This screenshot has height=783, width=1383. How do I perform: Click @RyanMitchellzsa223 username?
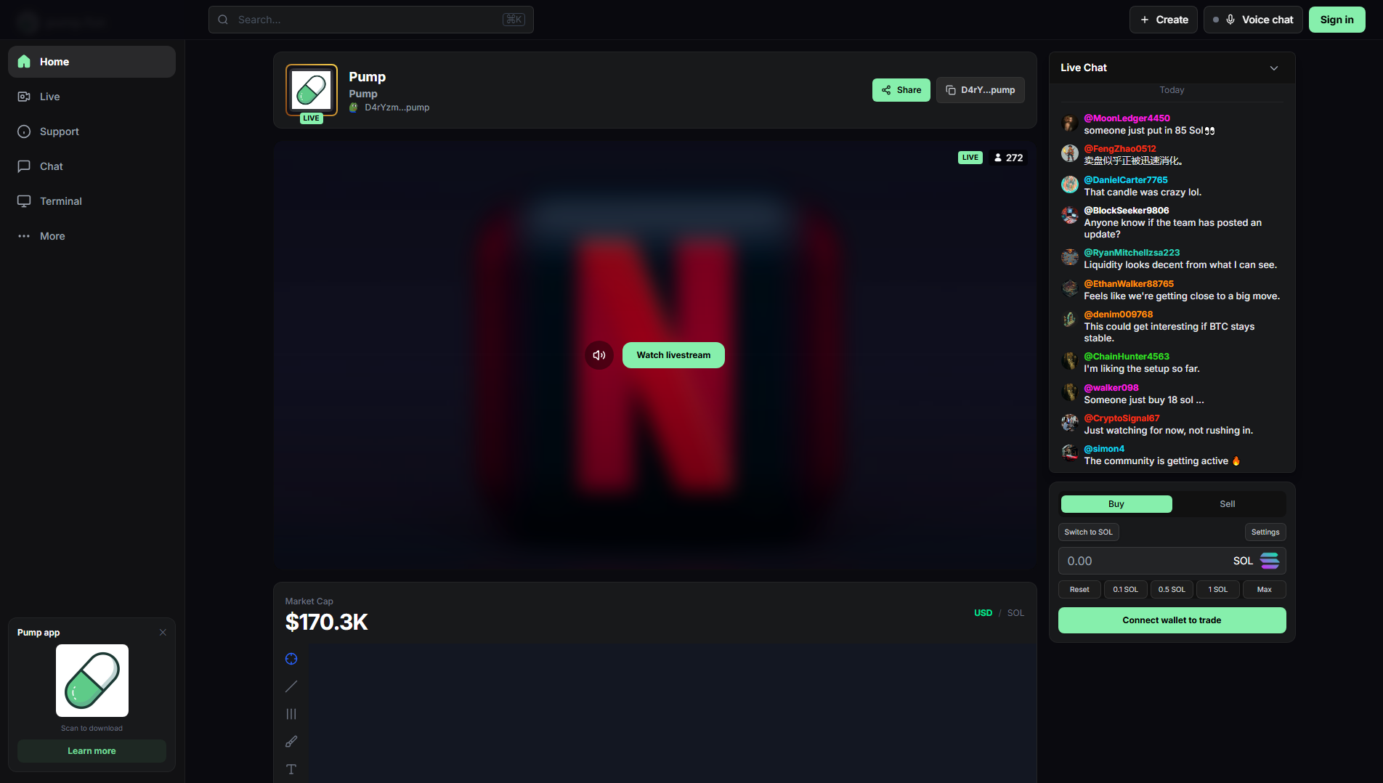1132,253
